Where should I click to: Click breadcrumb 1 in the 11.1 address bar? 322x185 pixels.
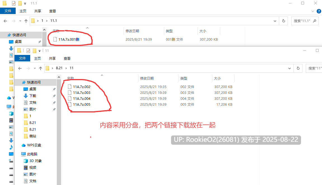pos(42,20)
